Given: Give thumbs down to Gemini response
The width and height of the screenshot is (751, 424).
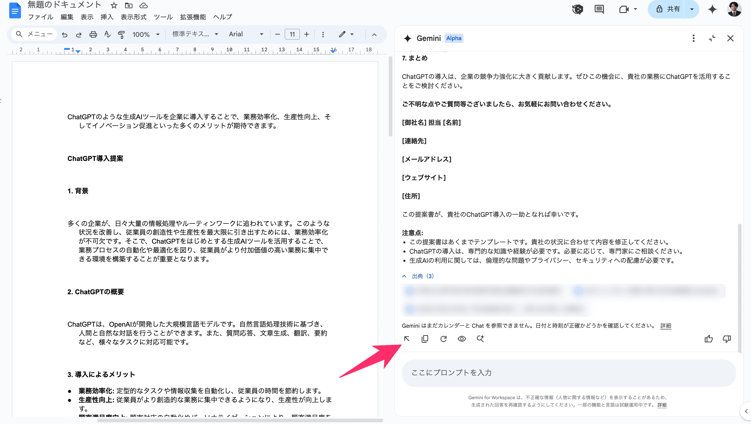Looking at the screenshot, I should click(727, 339).
